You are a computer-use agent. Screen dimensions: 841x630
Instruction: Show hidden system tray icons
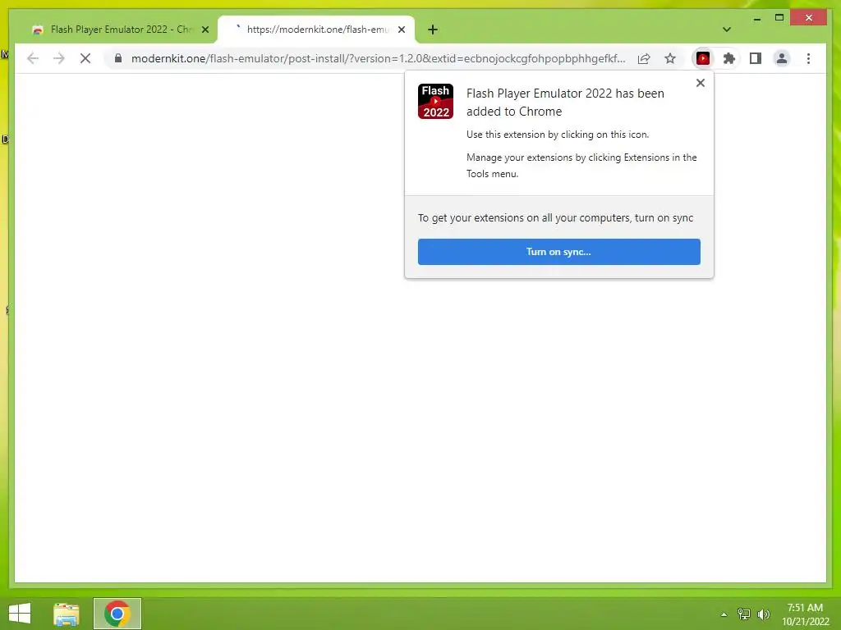724,614
